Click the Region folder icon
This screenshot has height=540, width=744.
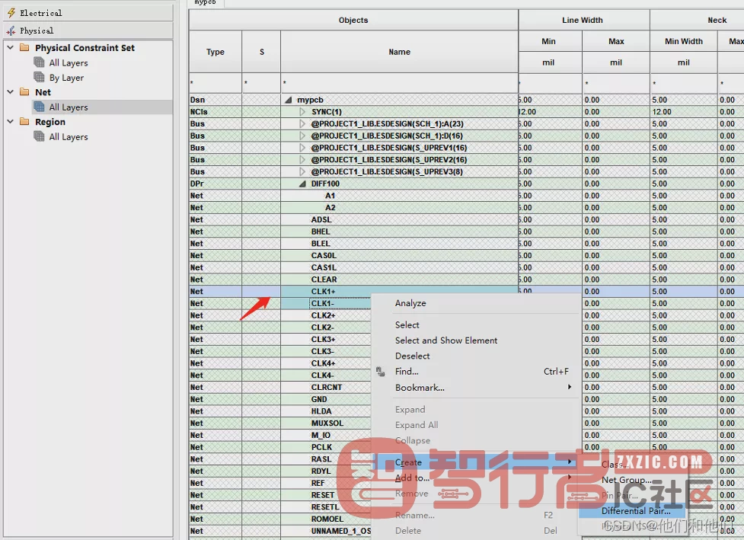click(x=24, y=121)
